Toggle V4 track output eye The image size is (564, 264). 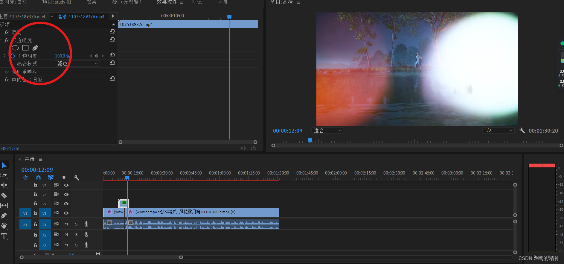(66, 185)
